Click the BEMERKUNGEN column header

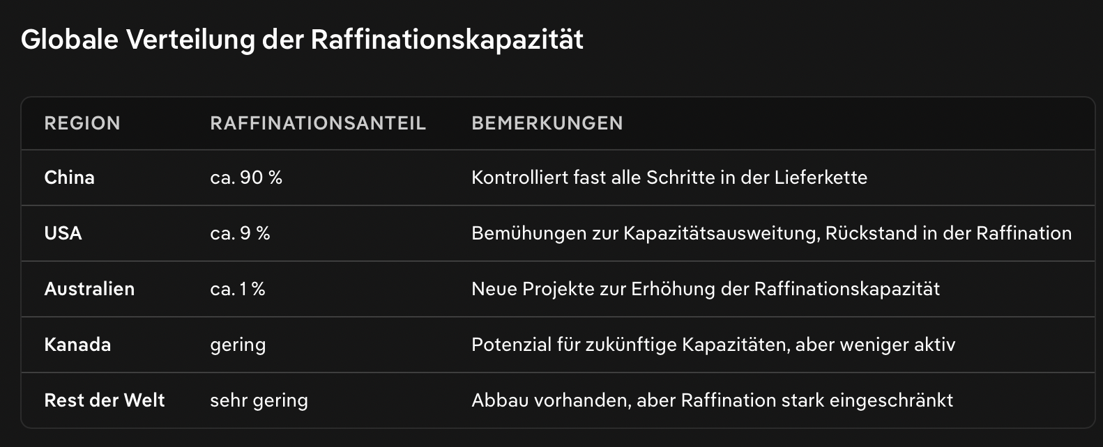547,123
